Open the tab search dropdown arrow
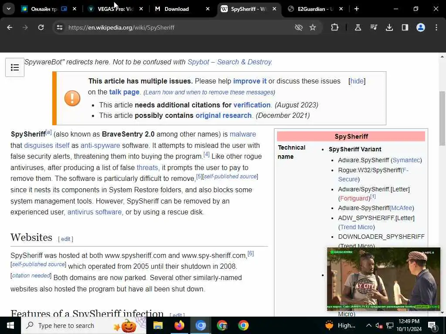The image size is (446, 334). [9, 9]
